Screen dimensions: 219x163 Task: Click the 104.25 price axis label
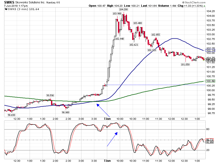(x=210, y=11)
